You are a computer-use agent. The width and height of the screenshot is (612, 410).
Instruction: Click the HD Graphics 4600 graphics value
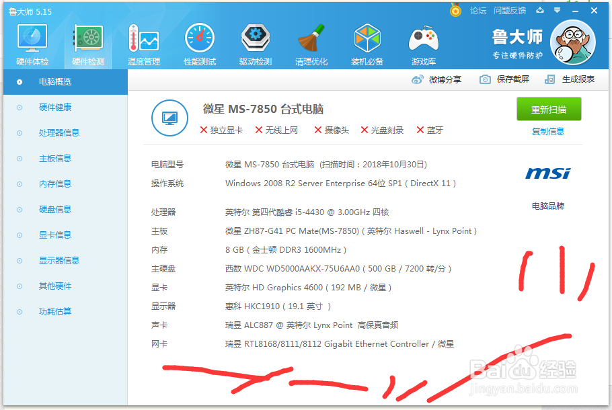308,288
